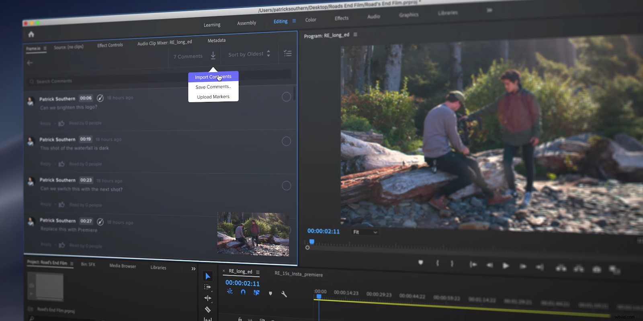Like the 'brighten this logo' comment
Screen dimensions: 643x321
coord(61,123)
